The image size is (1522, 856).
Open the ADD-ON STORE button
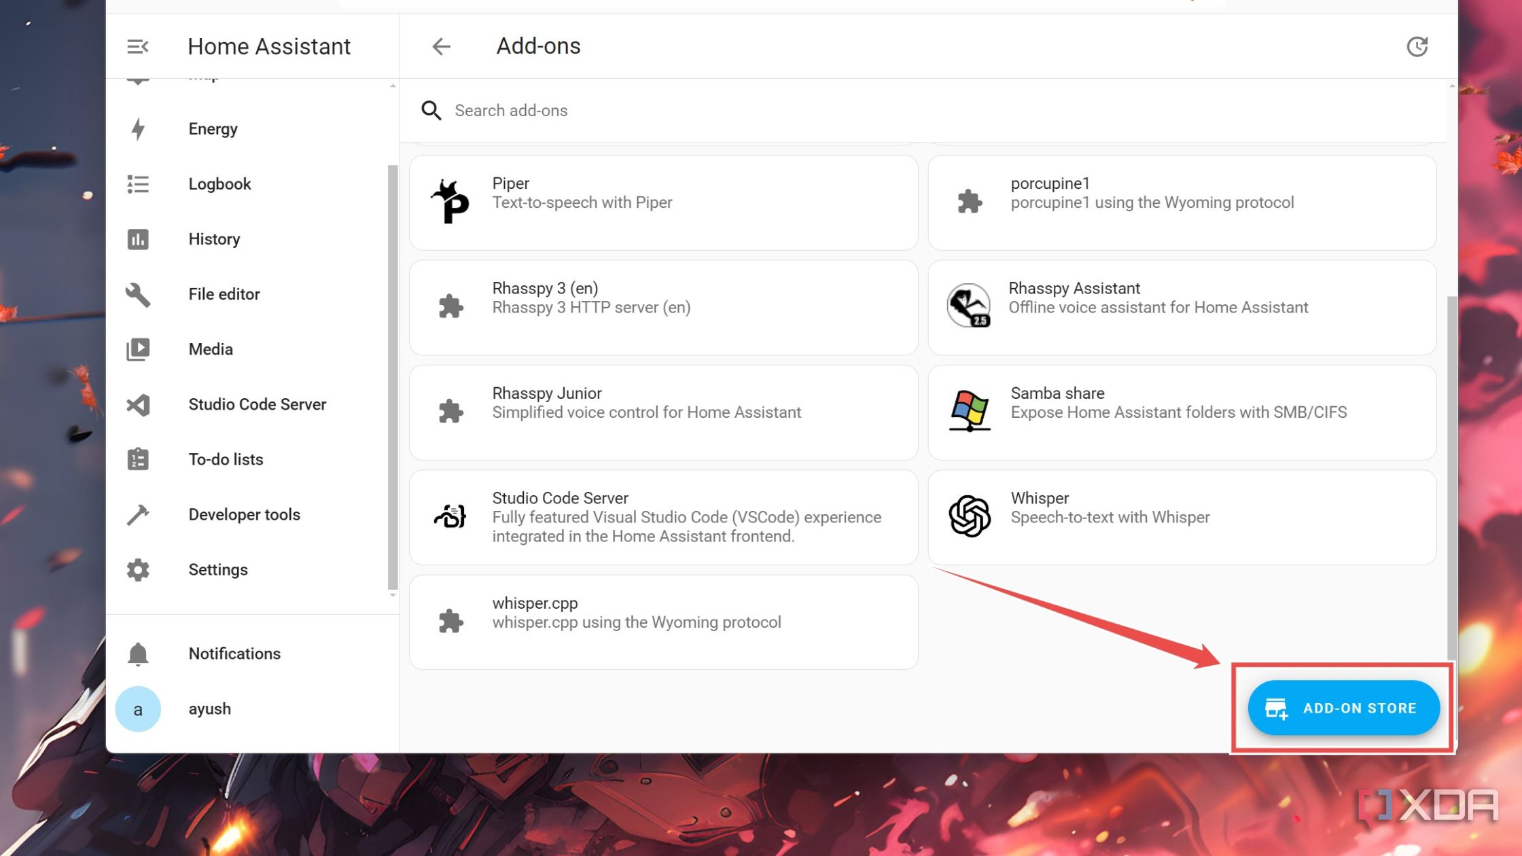[1343, 708]
